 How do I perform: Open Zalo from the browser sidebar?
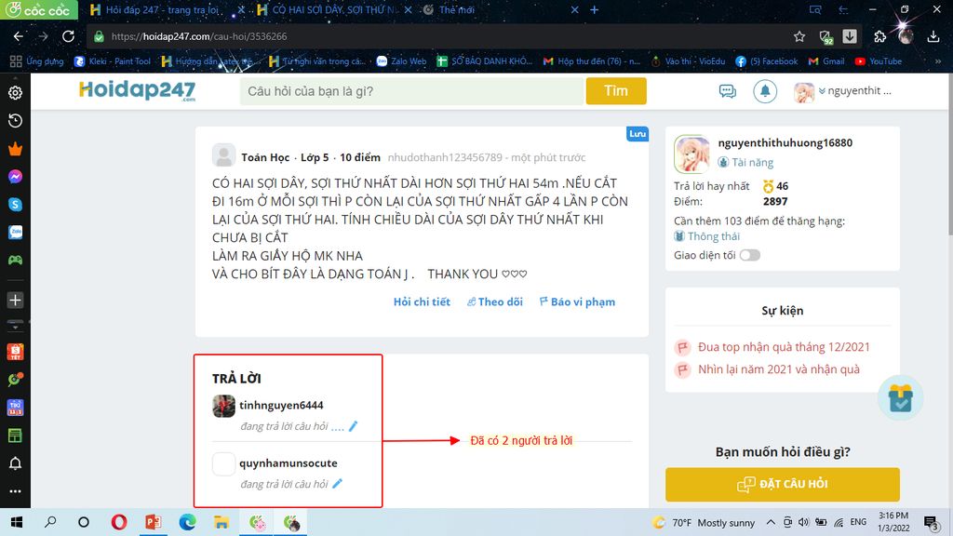[x=15, y=232]
